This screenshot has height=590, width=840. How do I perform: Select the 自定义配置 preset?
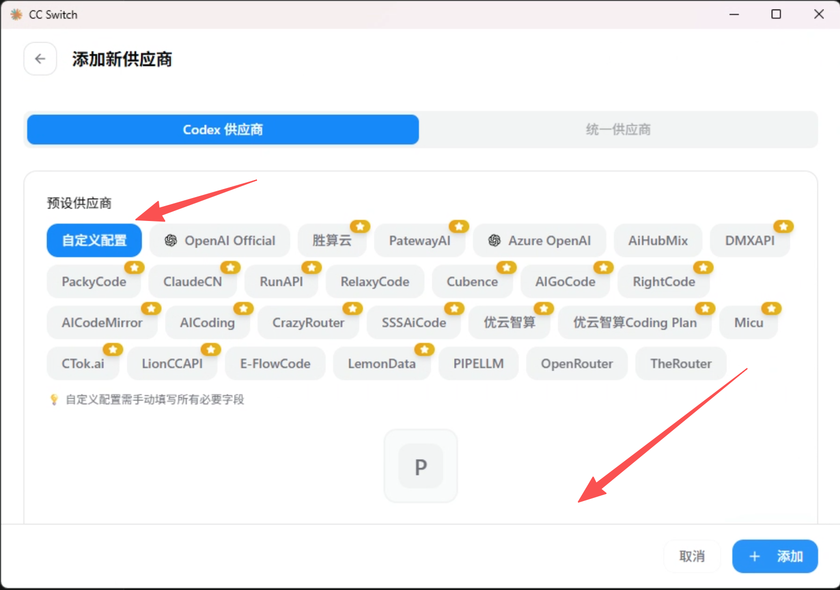pos(94,241)
